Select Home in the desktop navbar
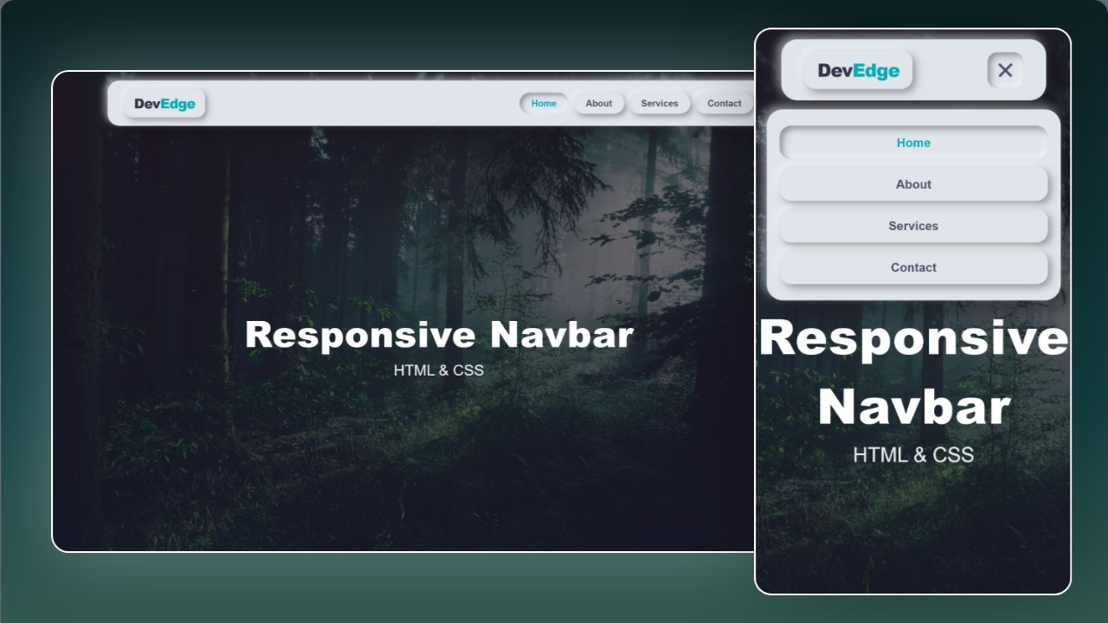The image size is (1108, 623). pyautogui.click(x=544, y=103)
